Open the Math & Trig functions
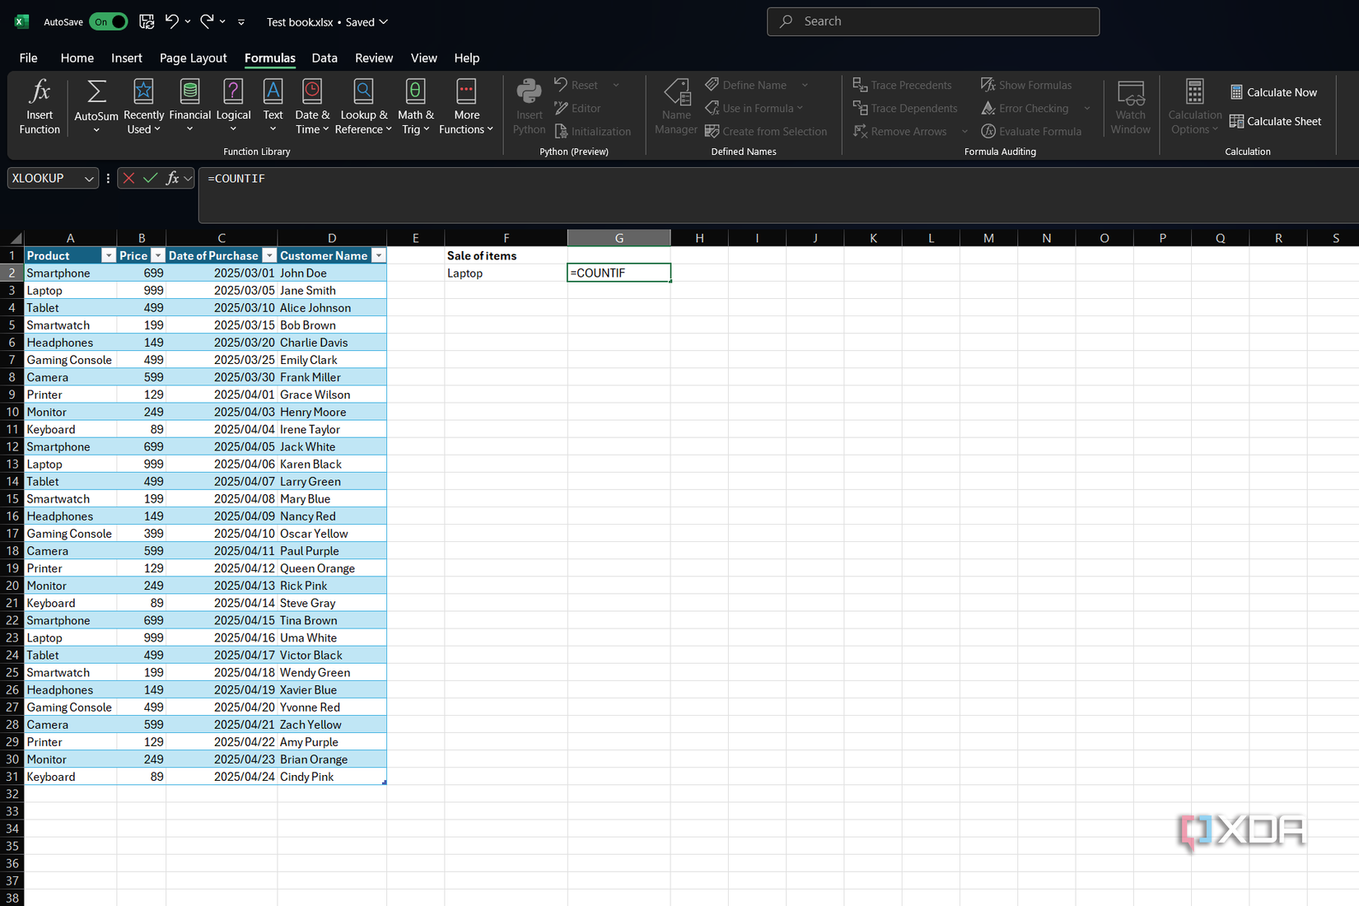This screenshot has height=906, width=1359. 415,106
